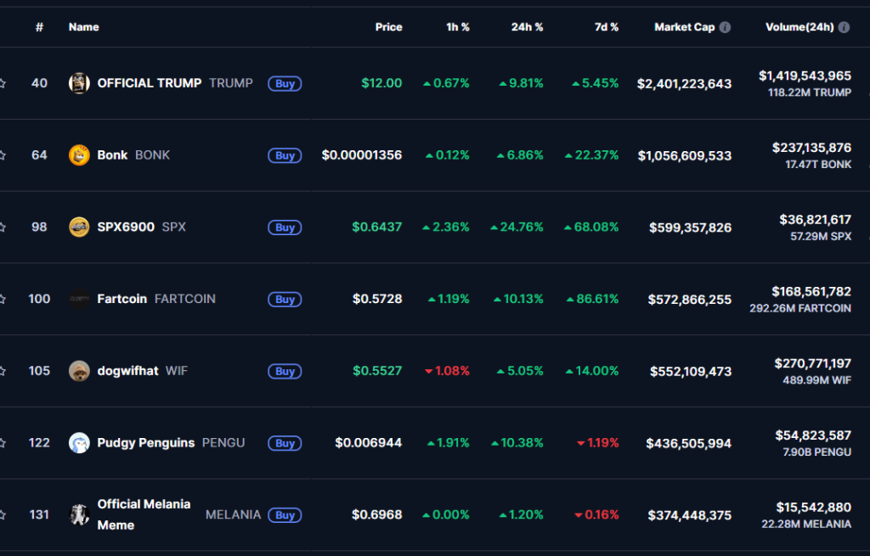This screenshot has width=870, height=556.
Task: Select Fartcoin market cap $572,866,255
Action: click(690, 300)
